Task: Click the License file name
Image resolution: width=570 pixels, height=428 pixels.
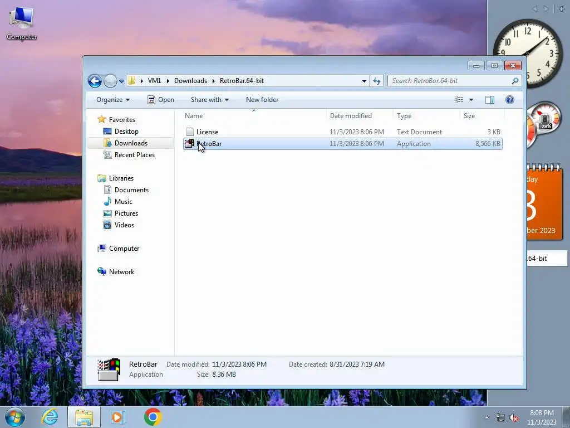Action: 207,132
